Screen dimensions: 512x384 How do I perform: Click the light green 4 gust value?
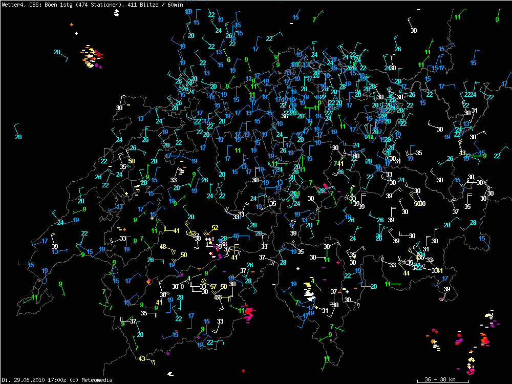click(189, 279)
